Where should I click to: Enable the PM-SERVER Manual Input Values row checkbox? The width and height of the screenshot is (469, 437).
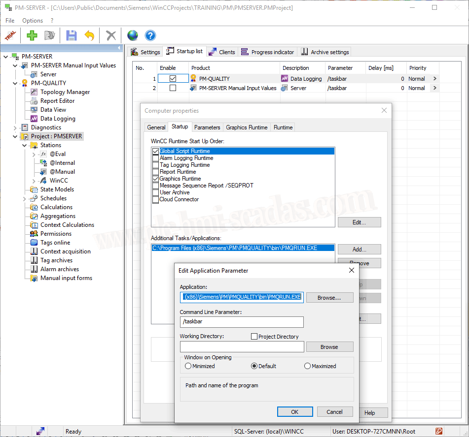click(x=173, y=88)
